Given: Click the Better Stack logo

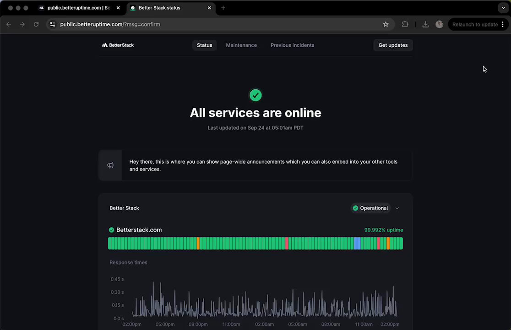Looking at the screenshot, I should coord(118,45).
